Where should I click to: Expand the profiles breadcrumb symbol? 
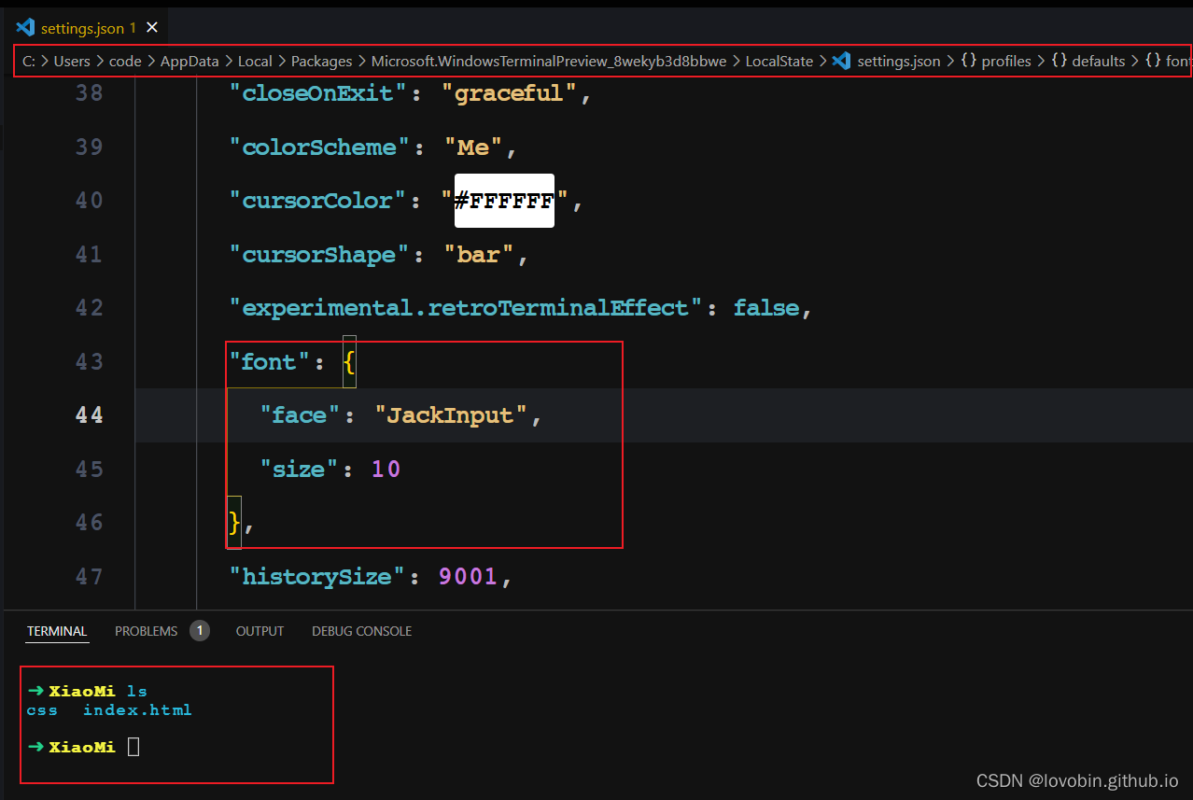[x=1006, y=62]
